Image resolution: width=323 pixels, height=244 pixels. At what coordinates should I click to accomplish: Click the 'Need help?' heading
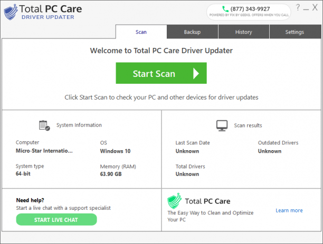coord(30,200)
